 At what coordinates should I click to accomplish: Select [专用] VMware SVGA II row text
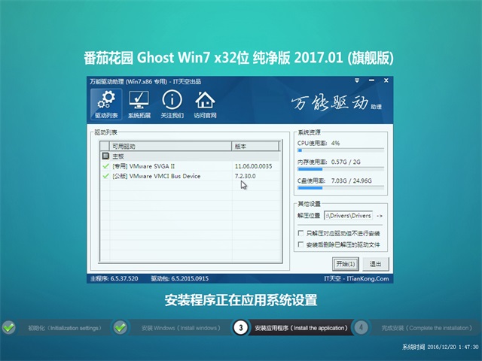[143, 166]
